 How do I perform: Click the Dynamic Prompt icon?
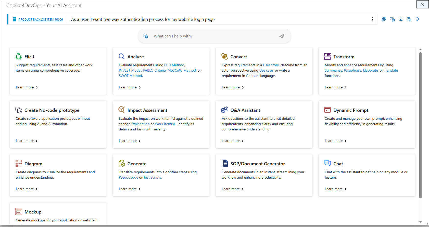[327, 110]
